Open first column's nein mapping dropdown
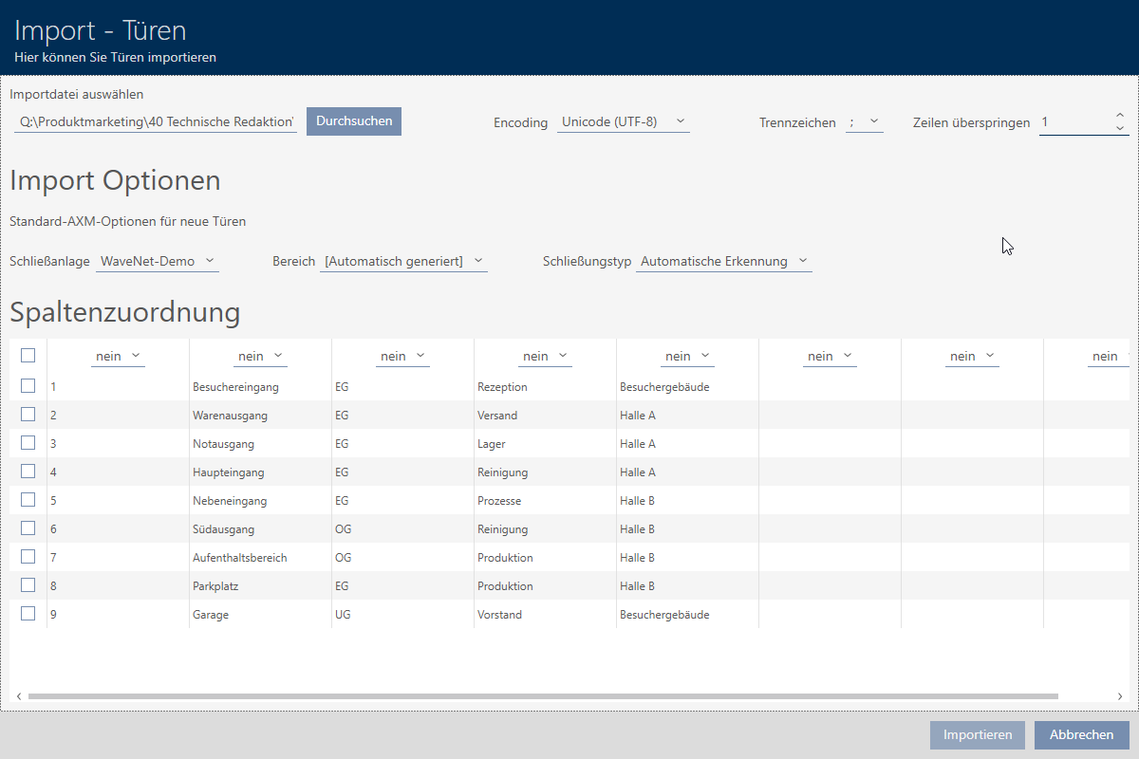This screenshot has width=1139, height=759. pos(118,356)
